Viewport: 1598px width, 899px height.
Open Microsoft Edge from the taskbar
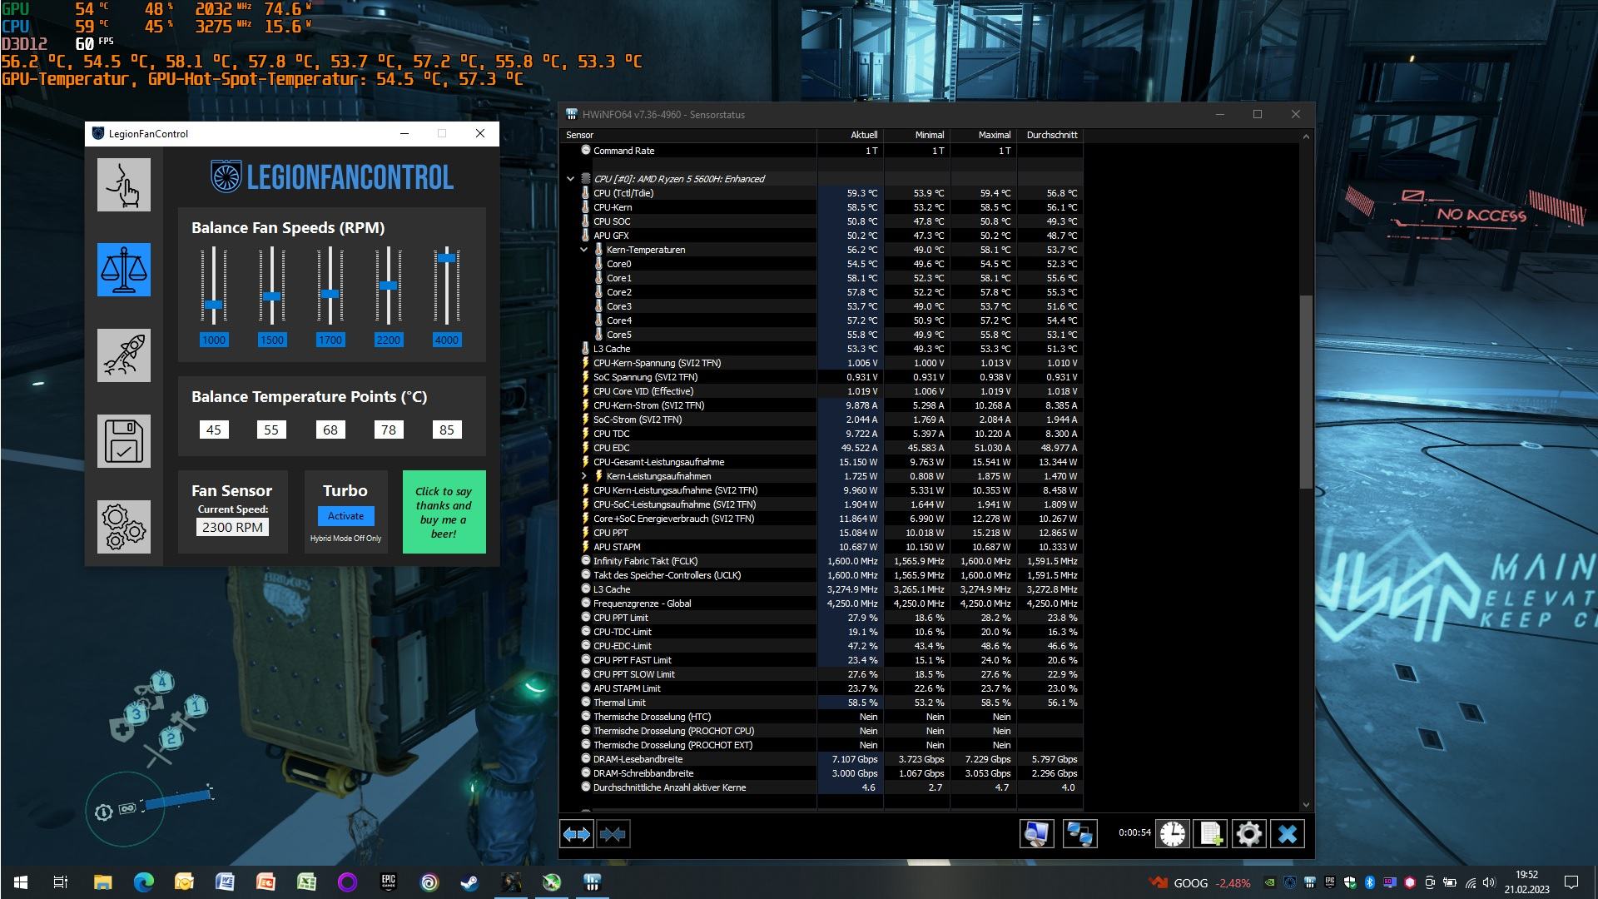[144, 882]
